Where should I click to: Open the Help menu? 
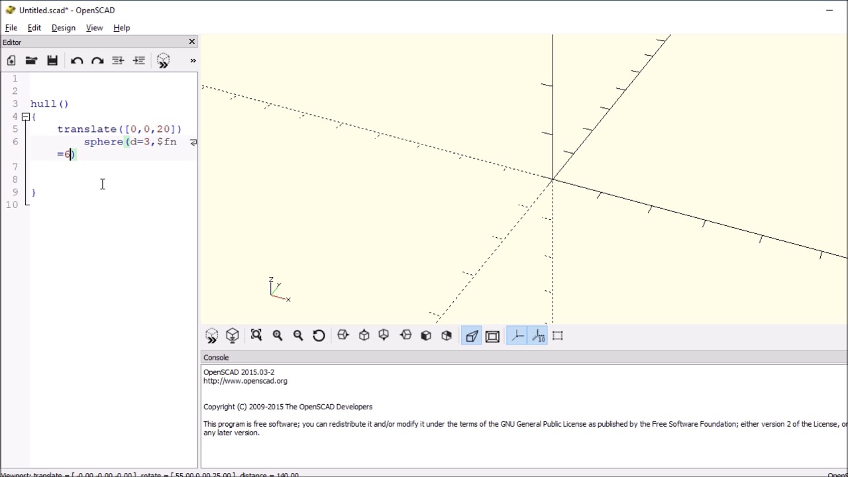tap(122, 28)
